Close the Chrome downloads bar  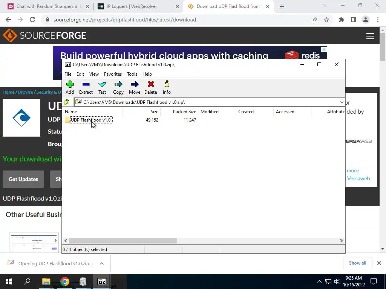379,263
